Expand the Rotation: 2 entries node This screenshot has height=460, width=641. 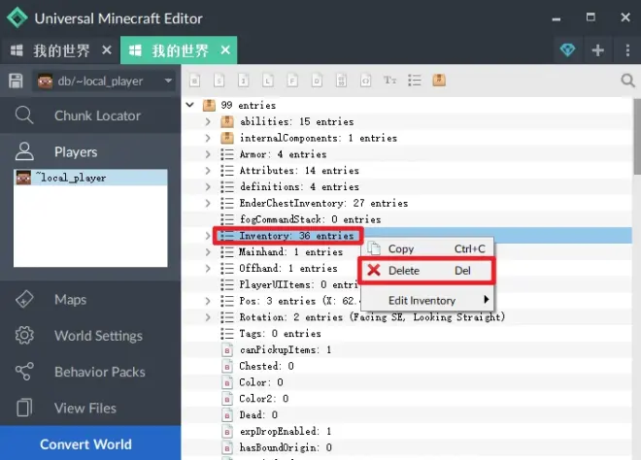208,317
